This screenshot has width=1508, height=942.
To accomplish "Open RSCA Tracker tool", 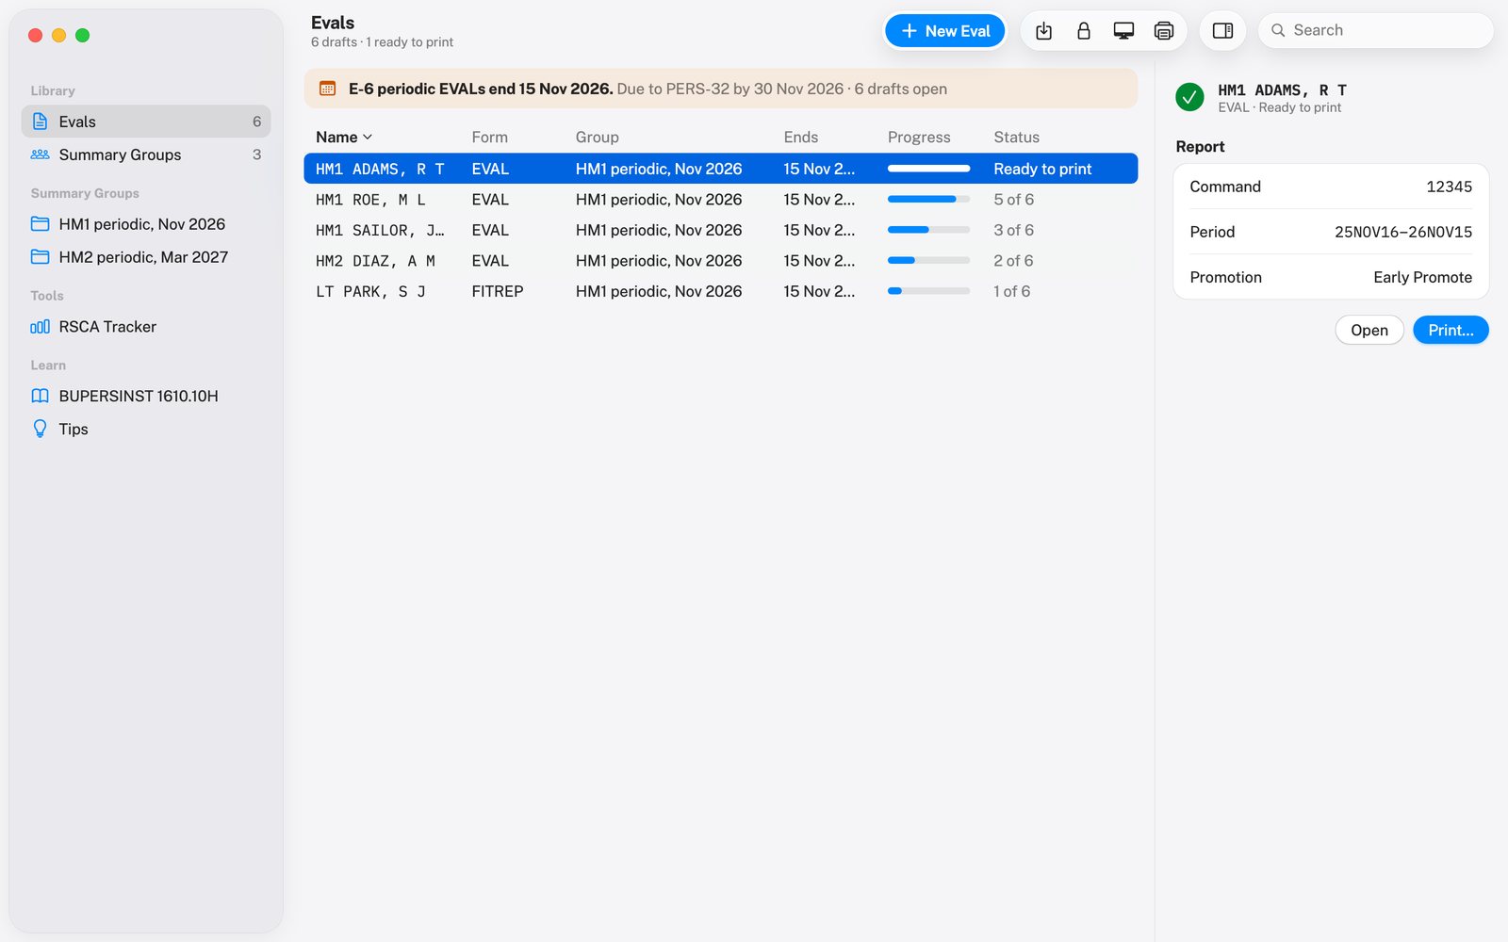I will 146,327.
